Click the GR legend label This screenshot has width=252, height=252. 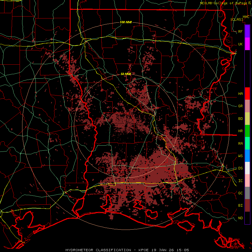point(241,106)
